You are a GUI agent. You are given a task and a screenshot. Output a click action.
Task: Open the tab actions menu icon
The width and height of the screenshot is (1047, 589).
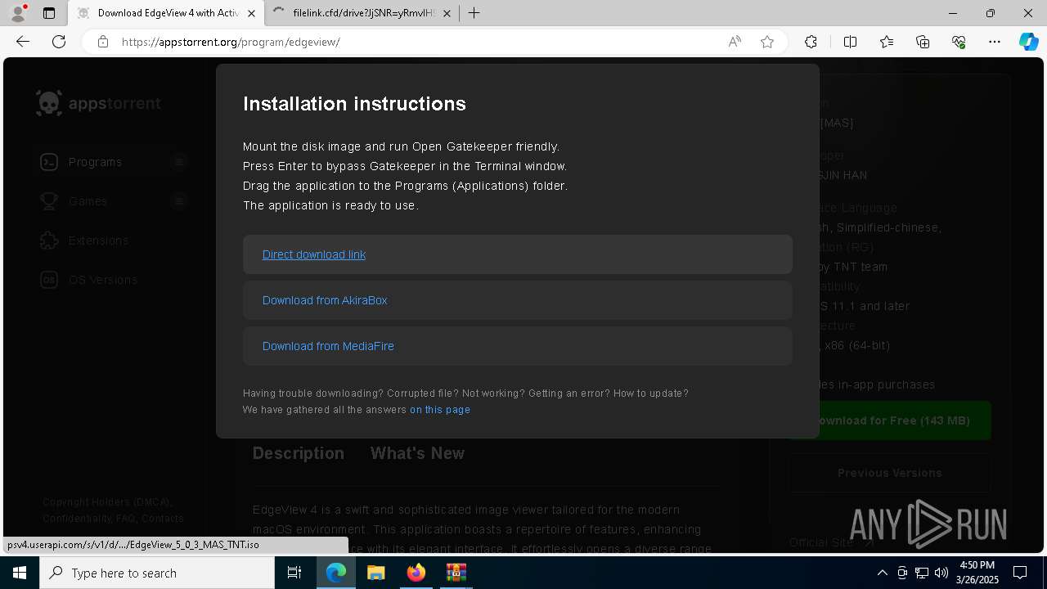click(x=49, y=13)
